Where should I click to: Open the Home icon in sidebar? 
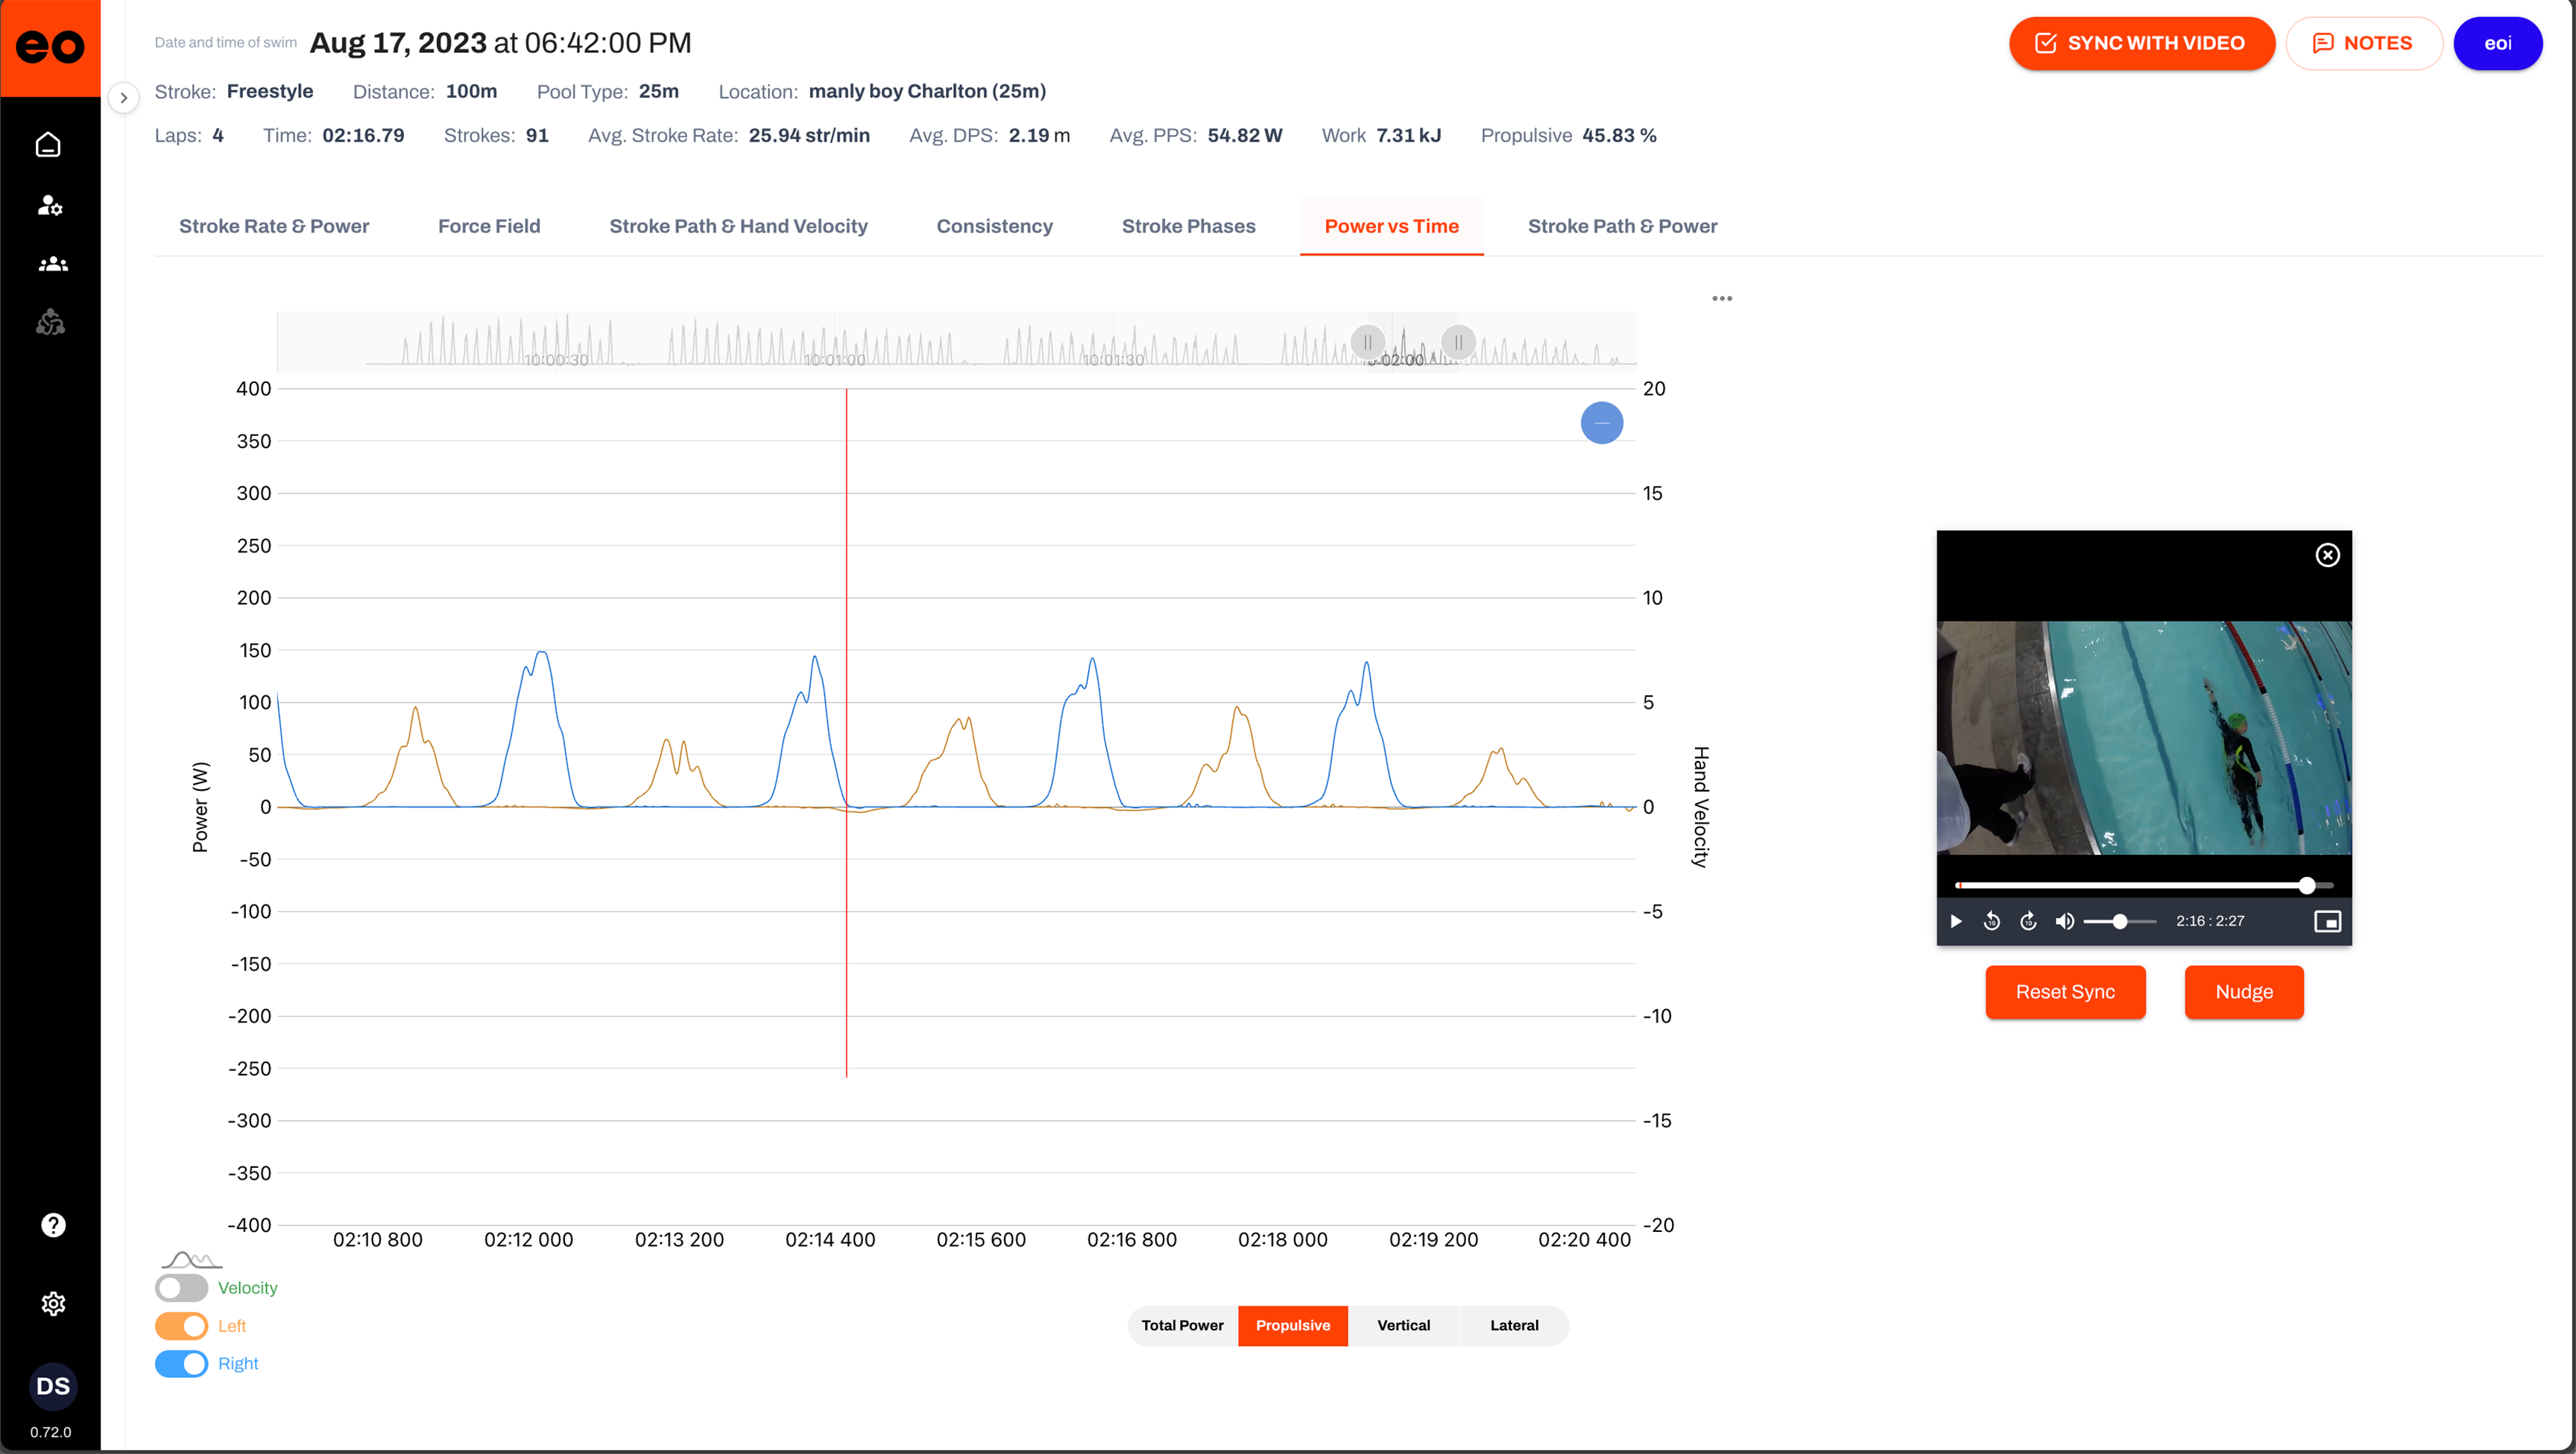point(48,145)
